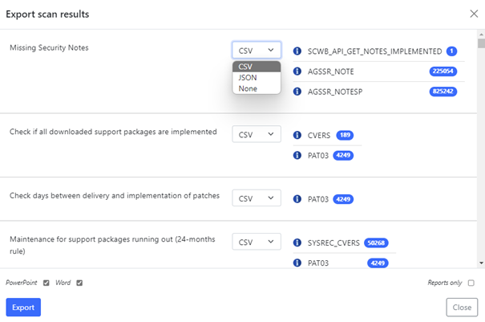Image resolution: width=485 pixels, height=322 pixels.
Task: Click info icon next to SYSREC_CVERS
Action: click(297, 243)
